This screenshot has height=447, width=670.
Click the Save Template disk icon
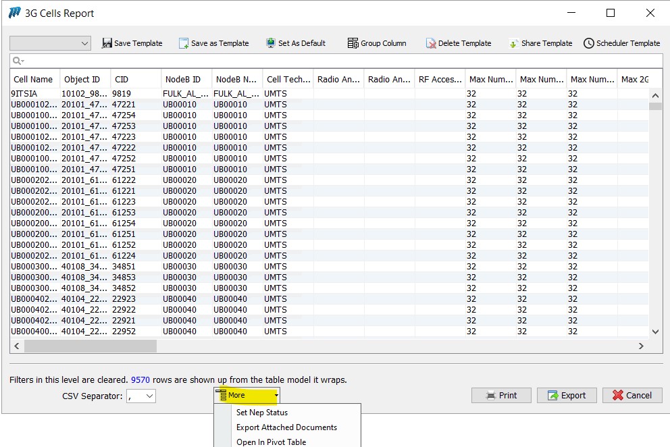[x=107, y=43]
